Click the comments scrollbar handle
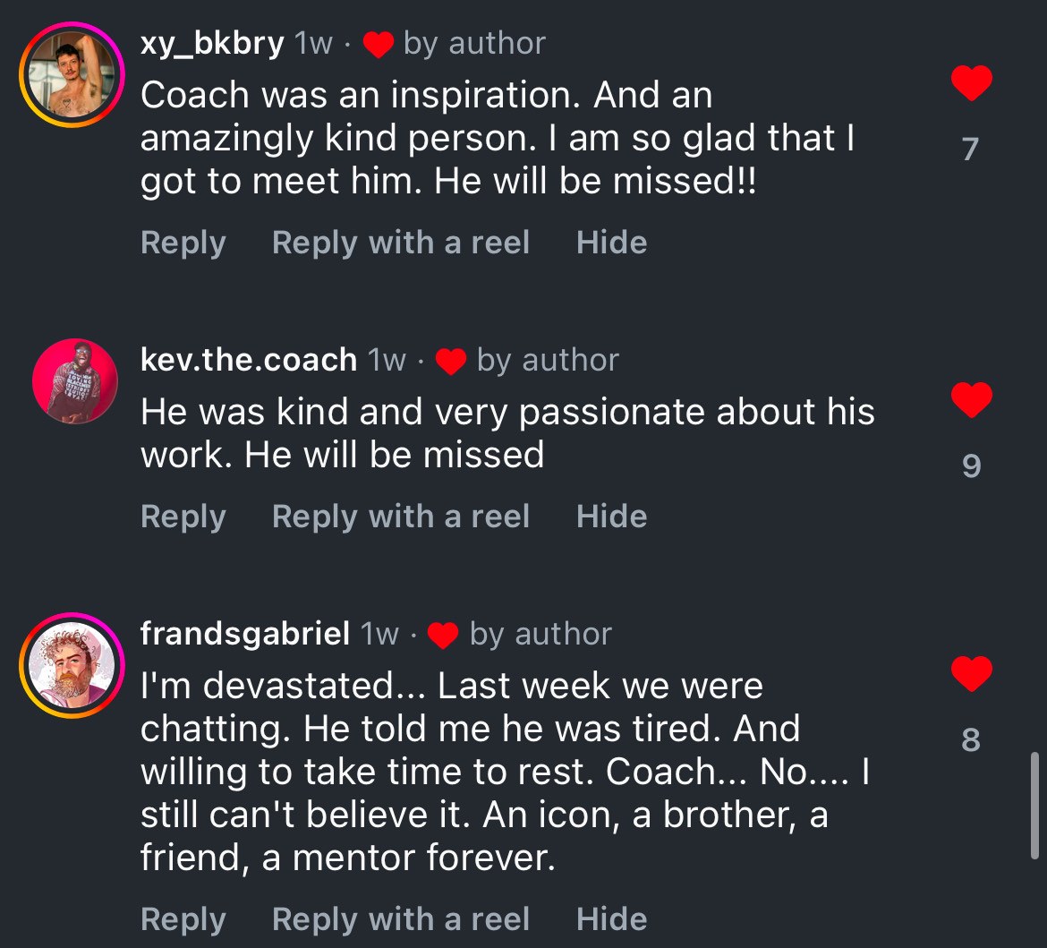The height and width of the screenshot is (948, 1047). point(1034,805)
